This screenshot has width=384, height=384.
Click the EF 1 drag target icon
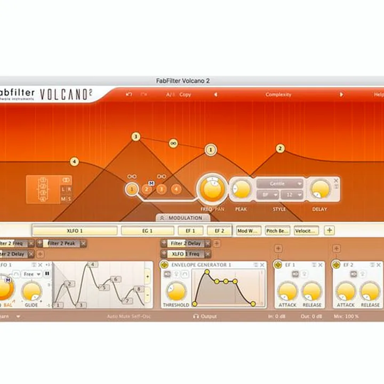point(278,265)
